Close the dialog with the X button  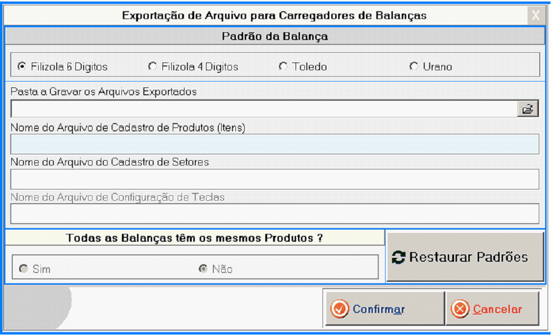coord(536,16)
